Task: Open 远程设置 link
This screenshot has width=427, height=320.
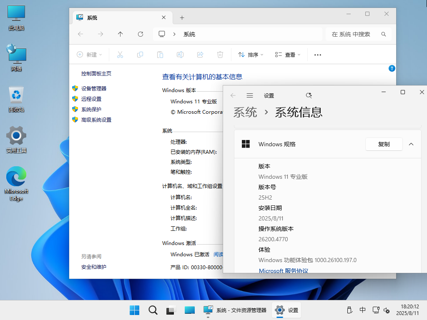Action: pos(91,99)
